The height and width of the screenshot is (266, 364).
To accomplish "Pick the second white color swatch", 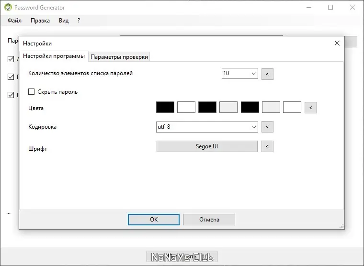I will (x=186, y=107).
